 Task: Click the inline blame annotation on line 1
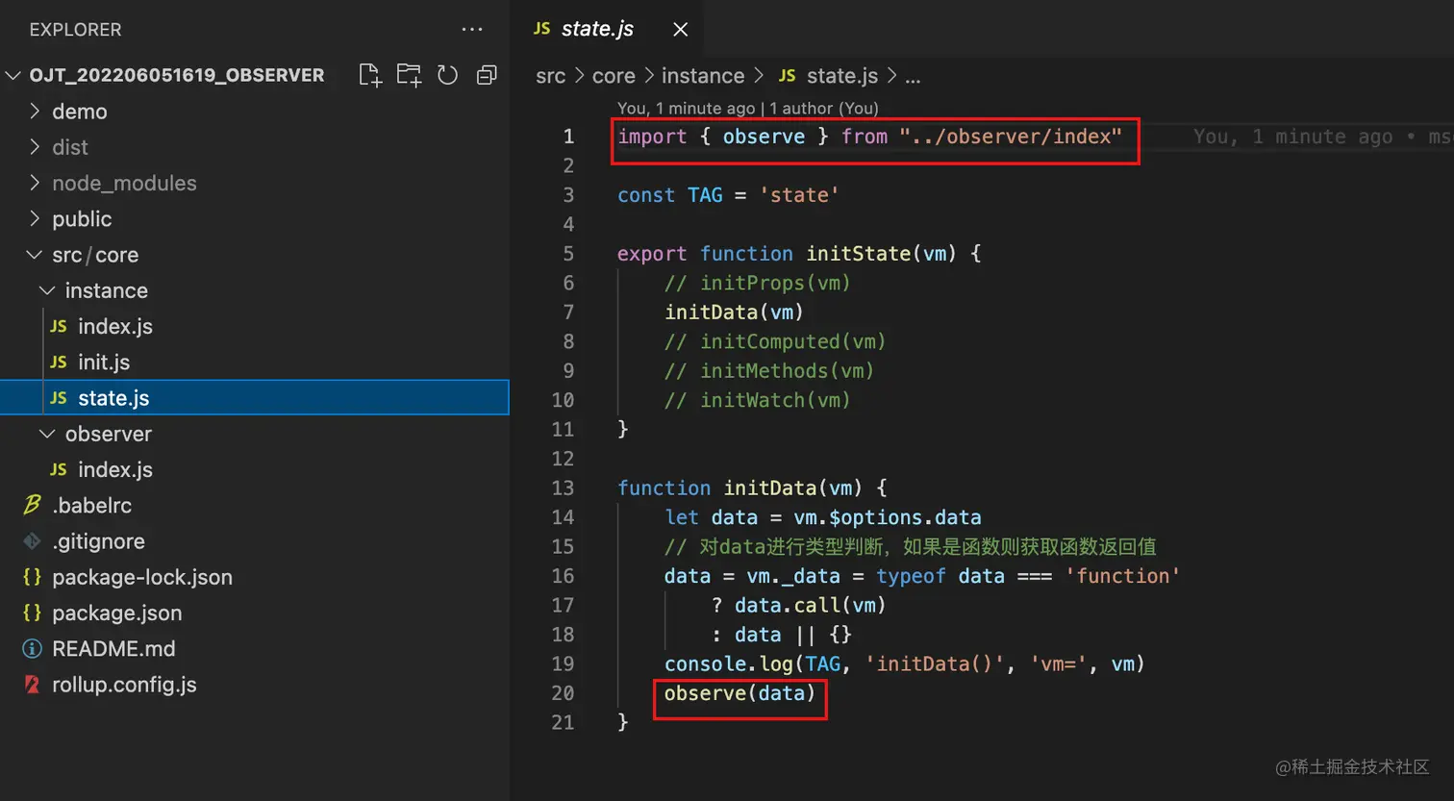click(x=1322, y=137)
